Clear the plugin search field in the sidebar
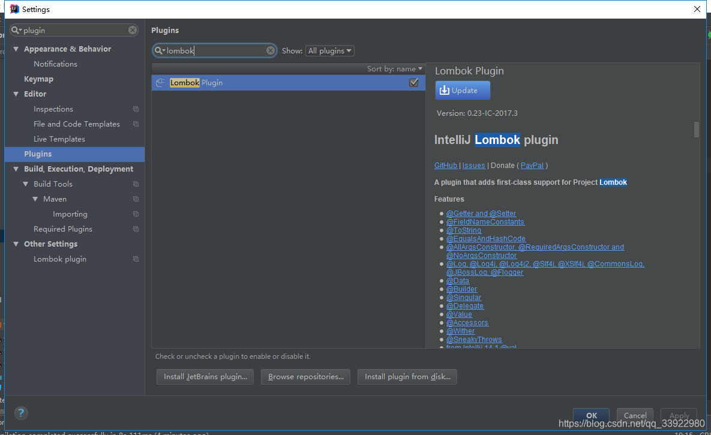Screen dimensions: 711x435 (133, 30)
